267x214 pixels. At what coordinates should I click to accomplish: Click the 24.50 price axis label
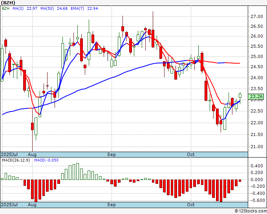(257, 67)
